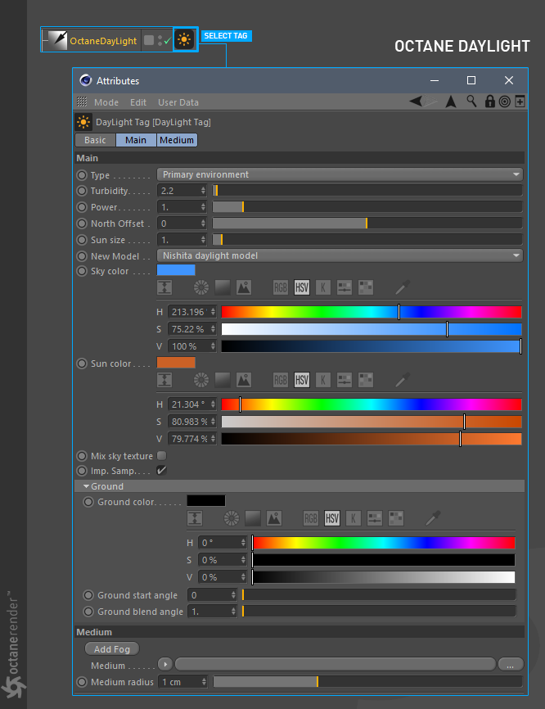This screenshot has width=545, height=709.
Task: Open color wheel for Ground color
Action: coord(232,518)
